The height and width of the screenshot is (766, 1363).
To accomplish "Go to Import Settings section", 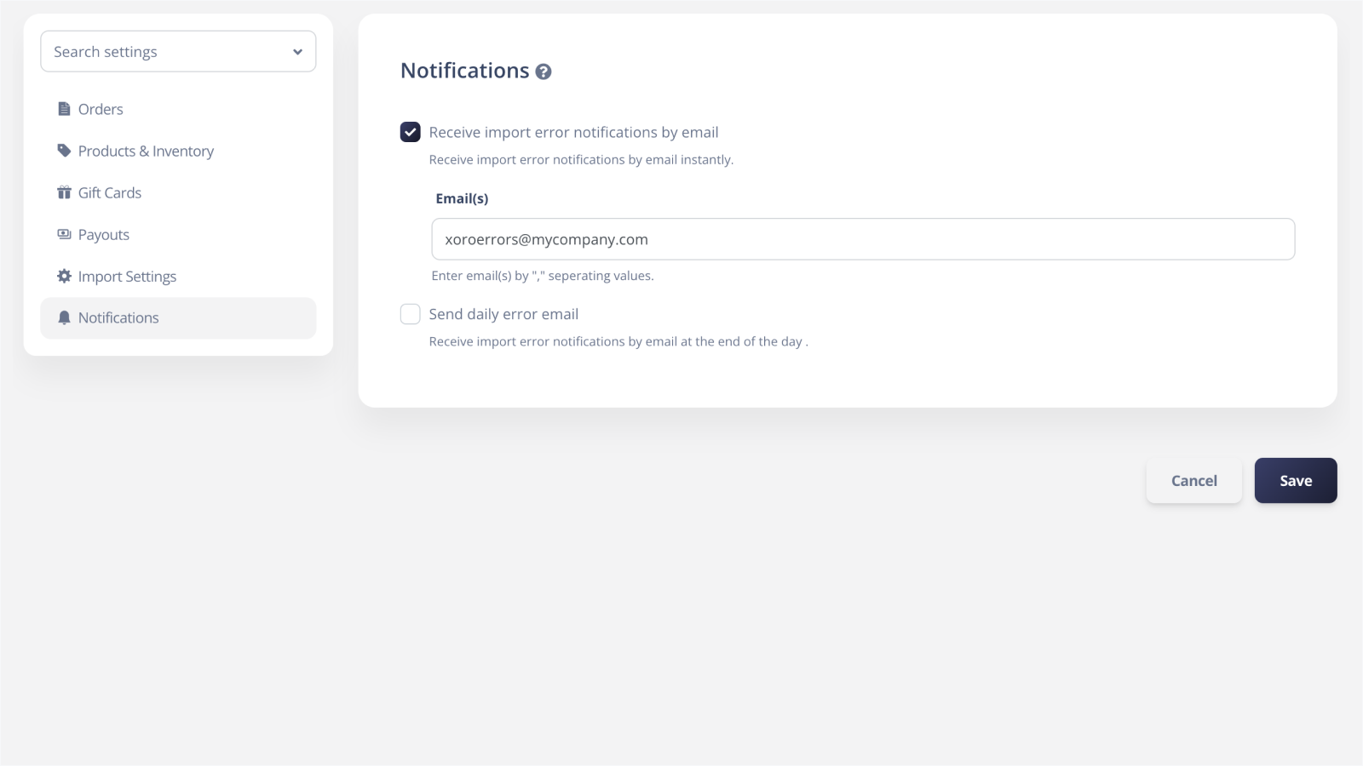I will pos(127,276).
